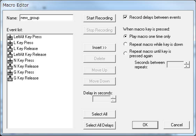Image resolution: width=196 pixels, height=136 pixels.
Task: Click the Name field containing new_group
Action: 46,18
